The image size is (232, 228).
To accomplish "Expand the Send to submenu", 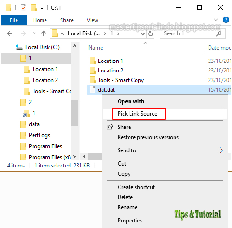I will [x=165, y=150].
